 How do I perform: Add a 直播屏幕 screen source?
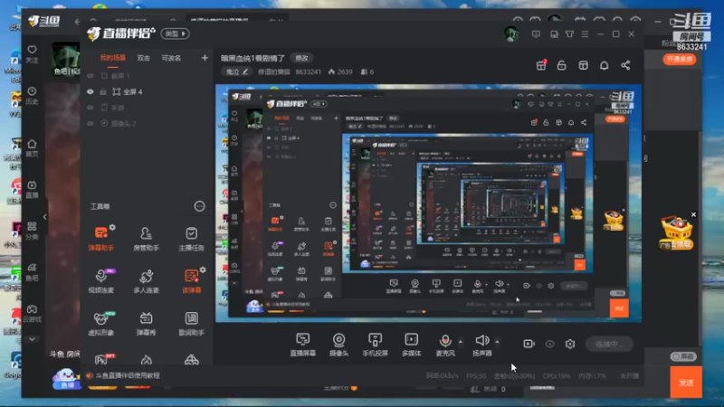303,345
